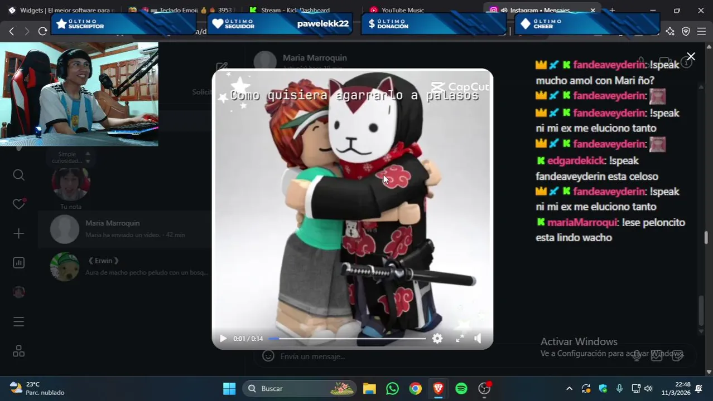Viewport: 713px width, 401px height.
Task: Open the emoji picker in the message box
Action: click(x=268, y=356)
